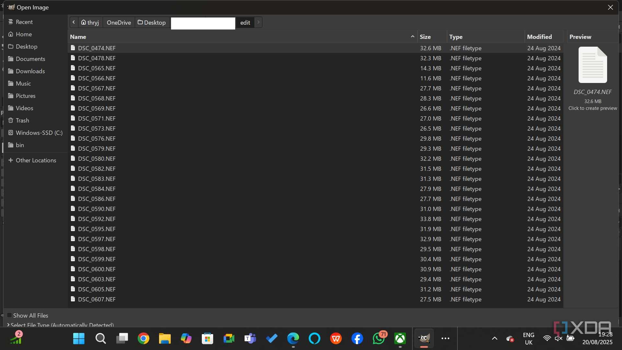Open Xbox app from the taskbar
Screen dimensions: 622x350
pos(400,339)
